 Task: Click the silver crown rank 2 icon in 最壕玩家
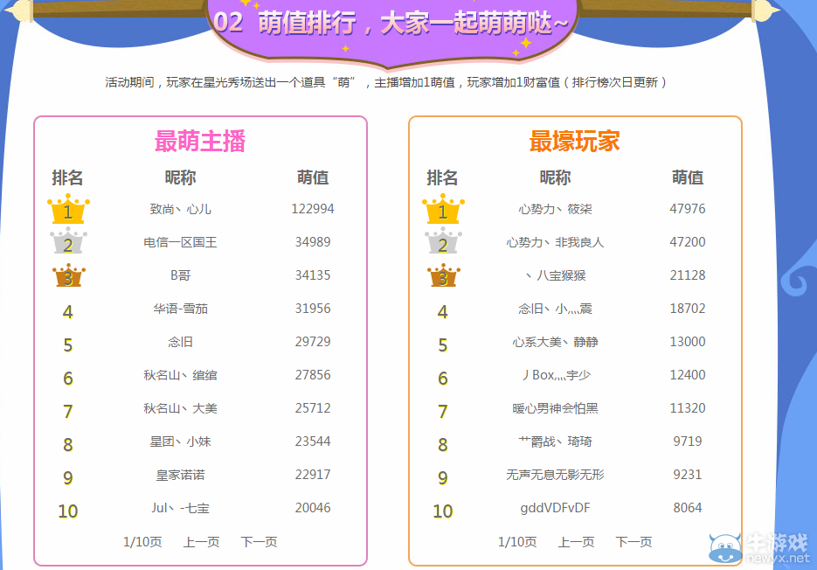443,241
